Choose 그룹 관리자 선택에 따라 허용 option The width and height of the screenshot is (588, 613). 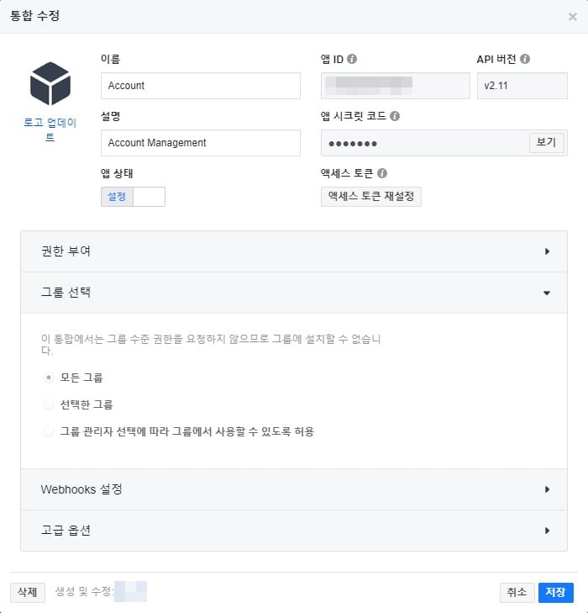coord(49,431)
